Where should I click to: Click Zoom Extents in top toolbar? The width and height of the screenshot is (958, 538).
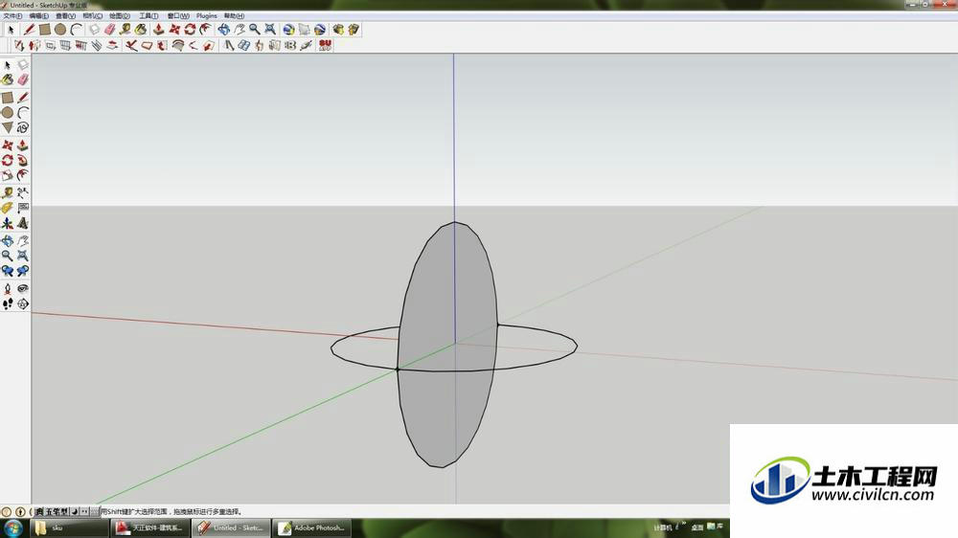click(x=270, y=30)
